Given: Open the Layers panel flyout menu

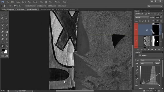Looking at the screenshot, I should click(162, 11).
